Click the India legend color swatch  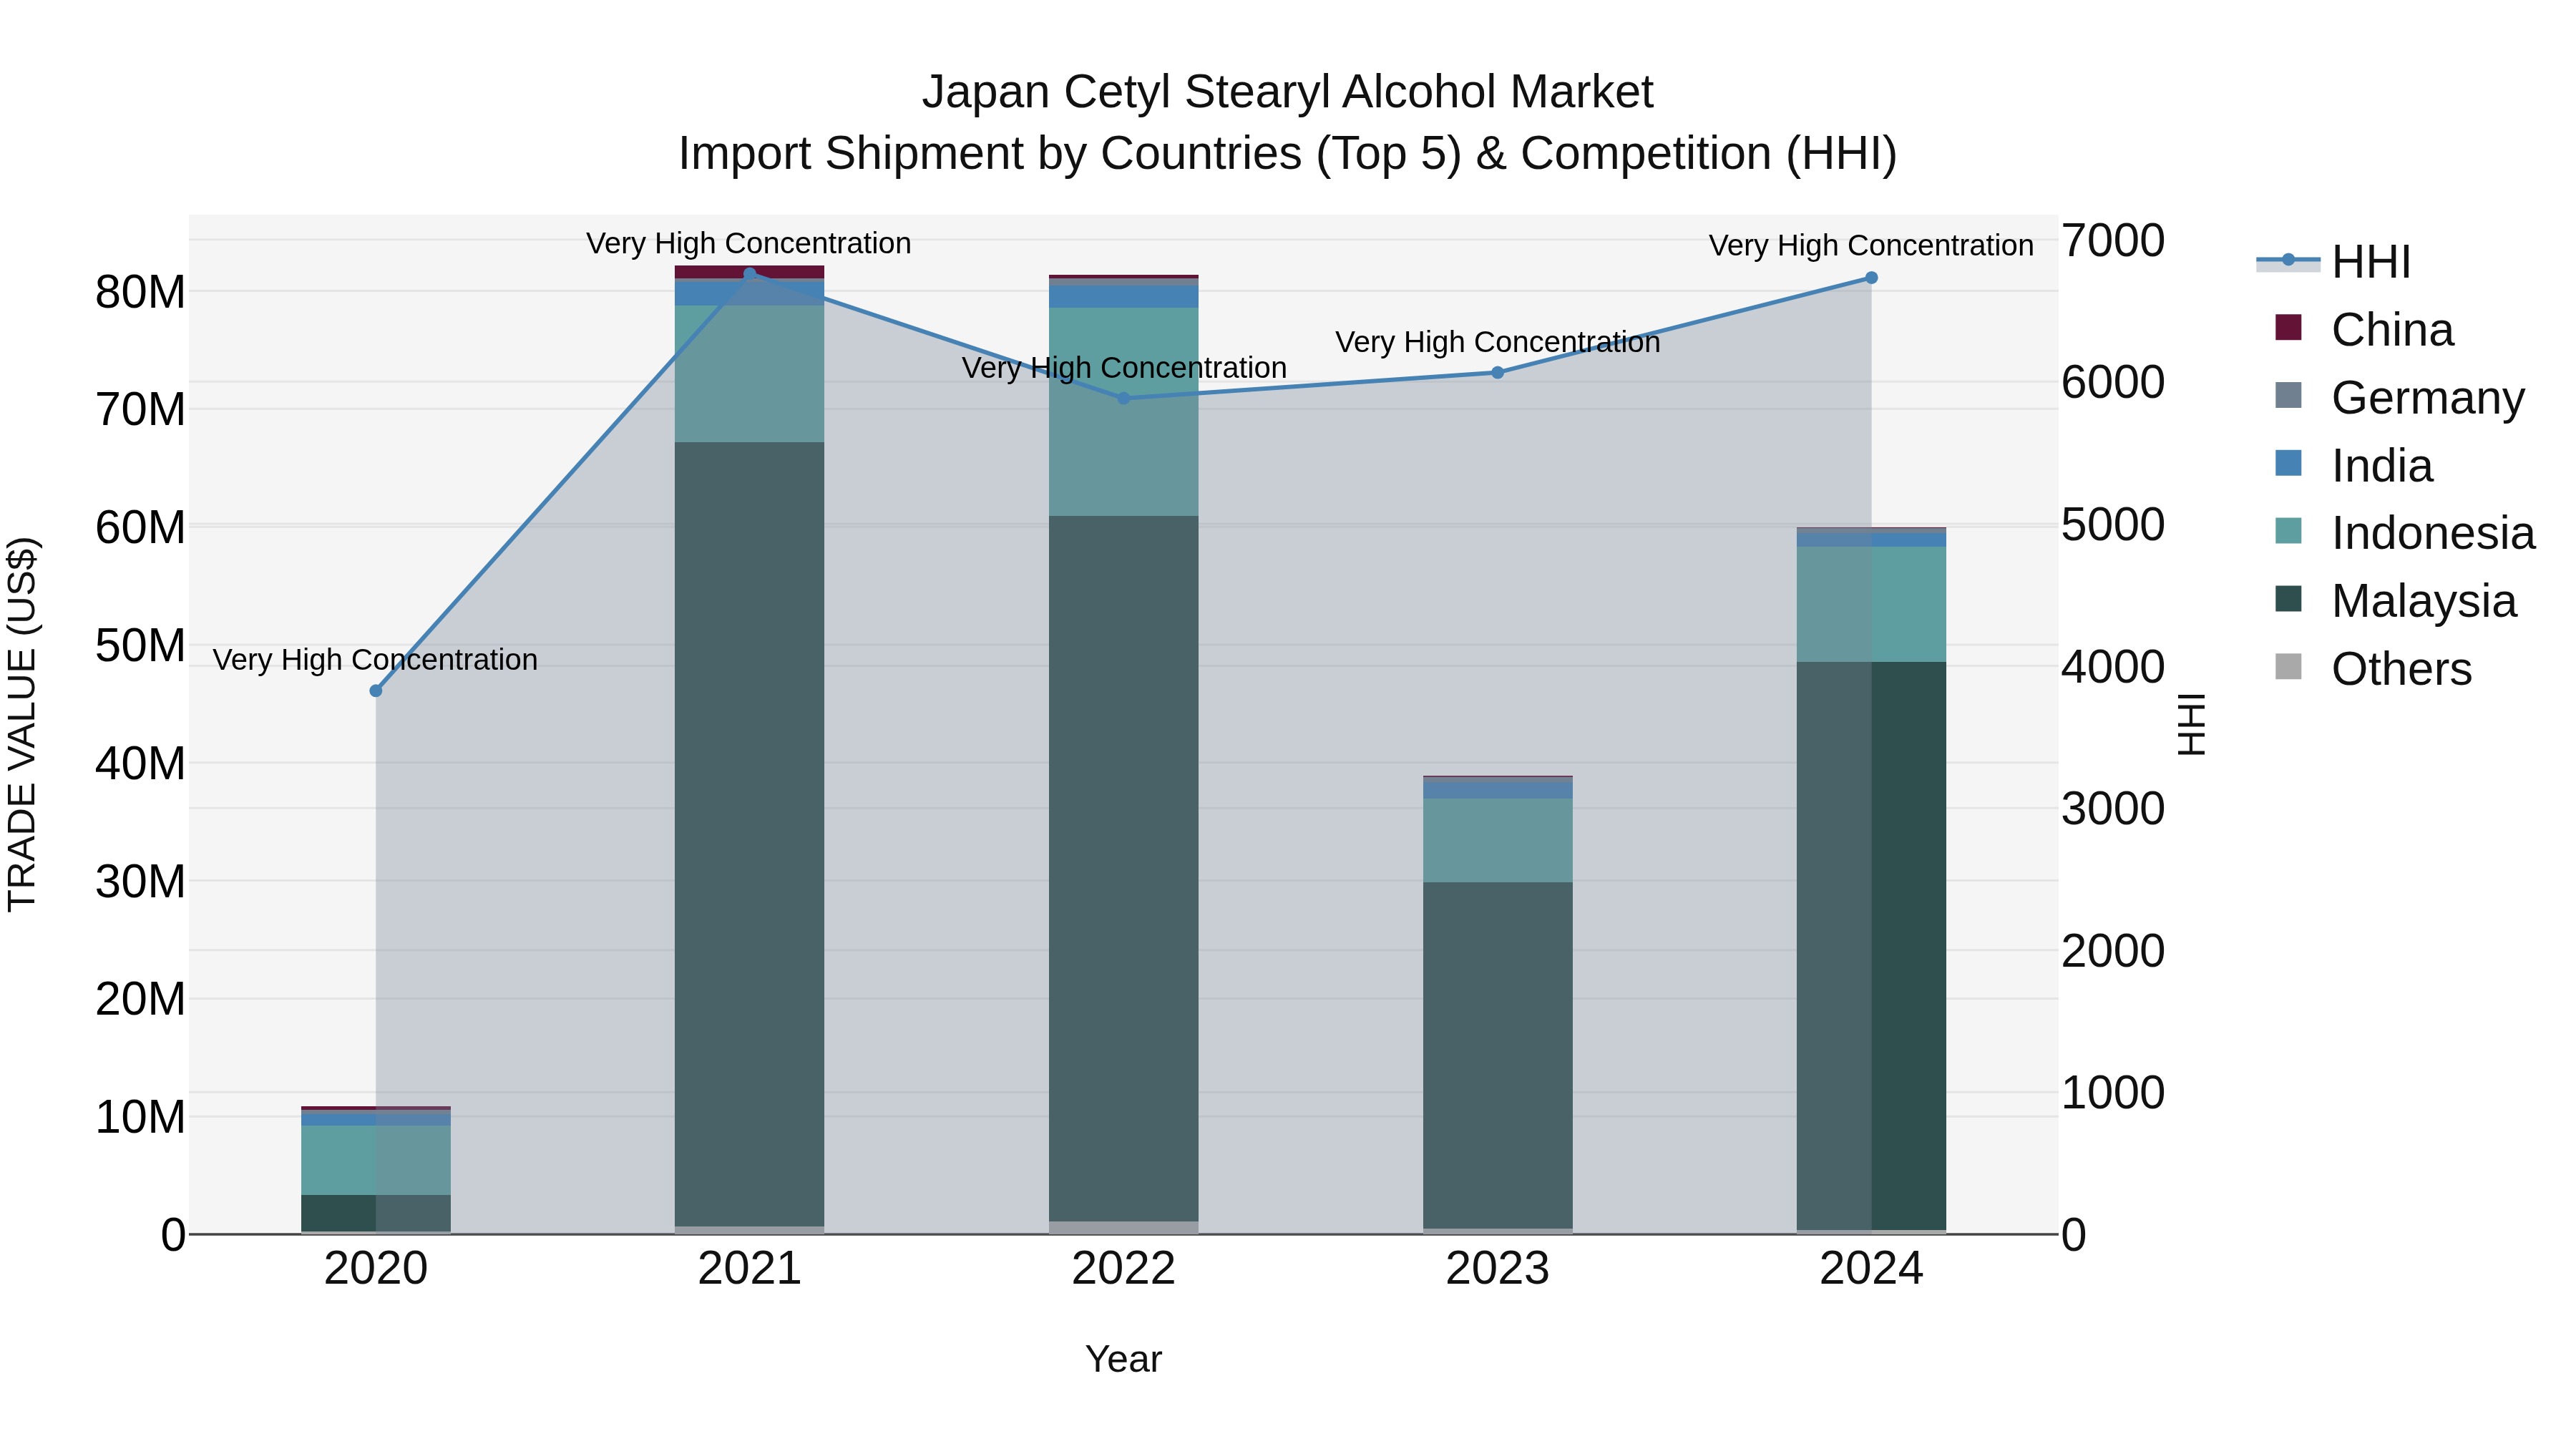tap(2288, 464)
